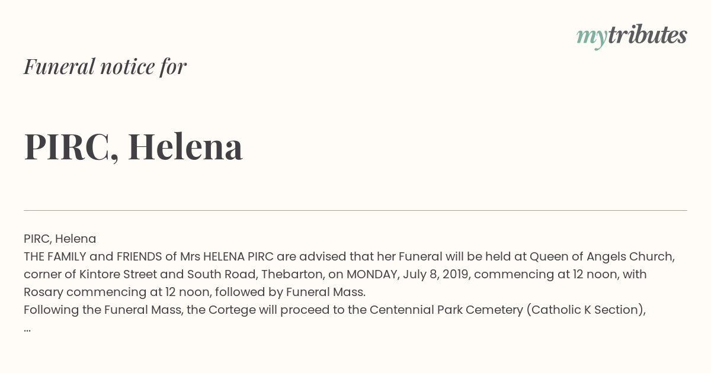Click the "Queen of Angels Church" text
The height and width of the screenshot is (373, 711).
pyautogui.click(x=601, y=256)
